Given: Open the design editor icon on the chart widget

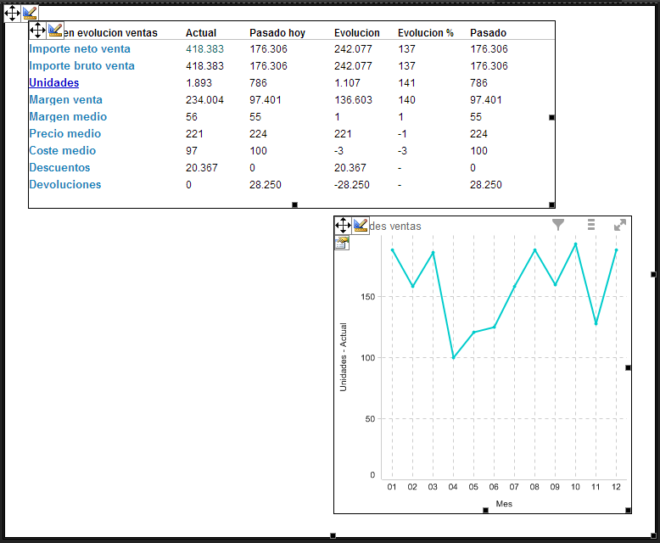Looking at the screenshot, I should 361,225.
